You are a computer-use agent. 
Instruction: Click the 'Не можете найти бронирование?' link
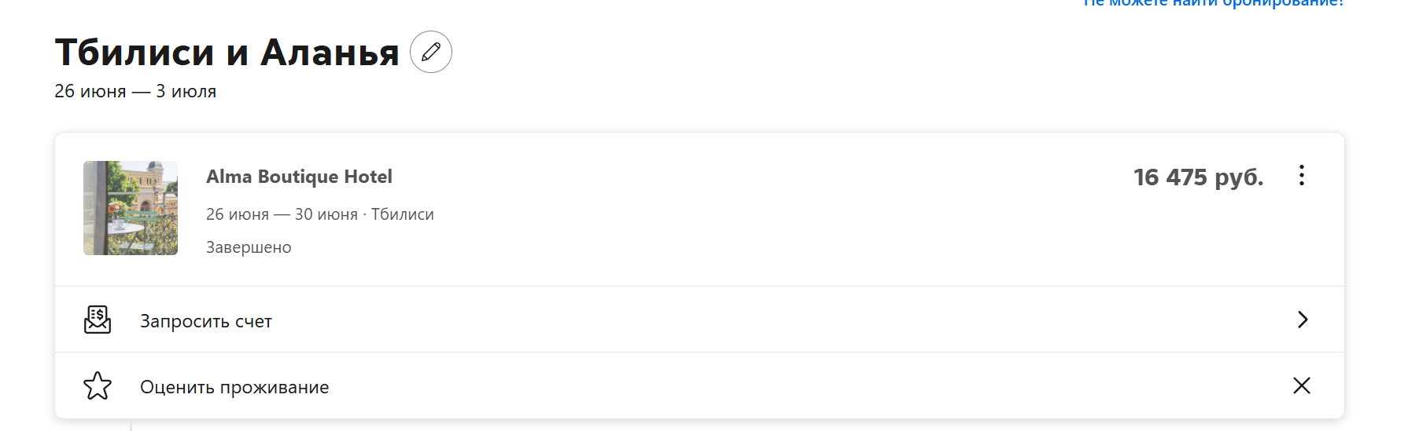click(x=1214, y=3)
